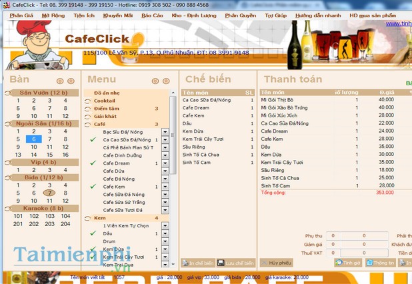The height and width of the screenshot is (284, 412).
Task: Expand the Giải khát menu category
Action: click(x=87, y=117)
